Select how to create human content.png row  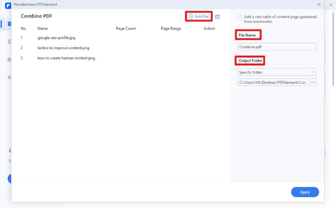pos(120,58)
